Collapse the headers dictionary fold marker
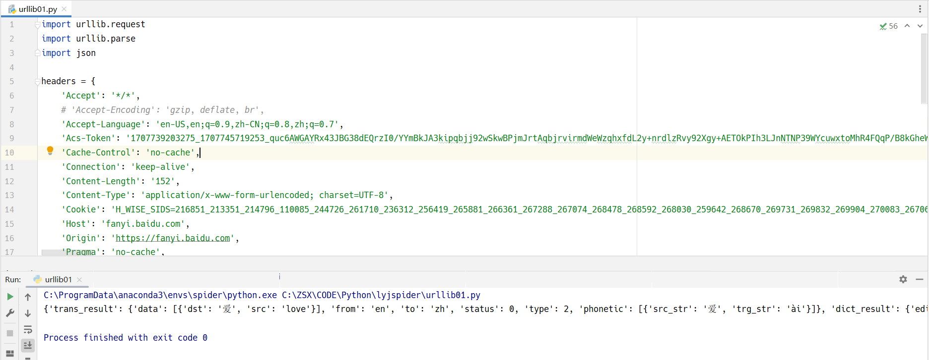The height and width of the screenshot is (360, 929). pos(38,82)
